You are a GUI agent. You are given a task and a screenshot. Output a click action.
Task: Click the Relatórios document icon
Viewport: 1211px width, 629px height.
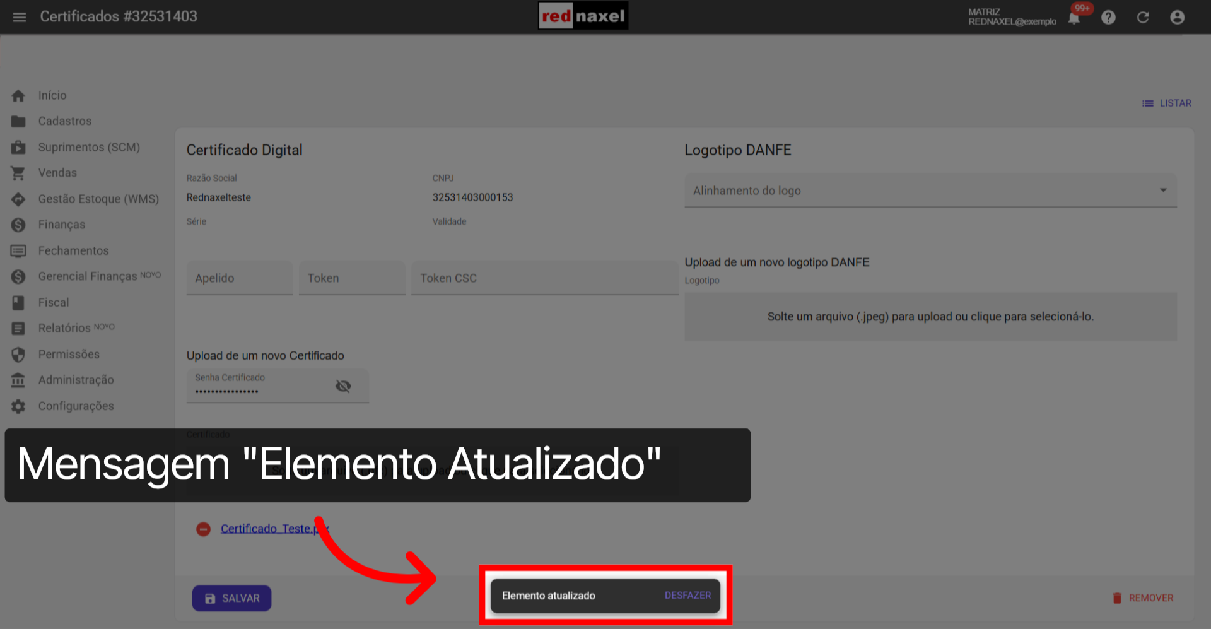point(18,327)
